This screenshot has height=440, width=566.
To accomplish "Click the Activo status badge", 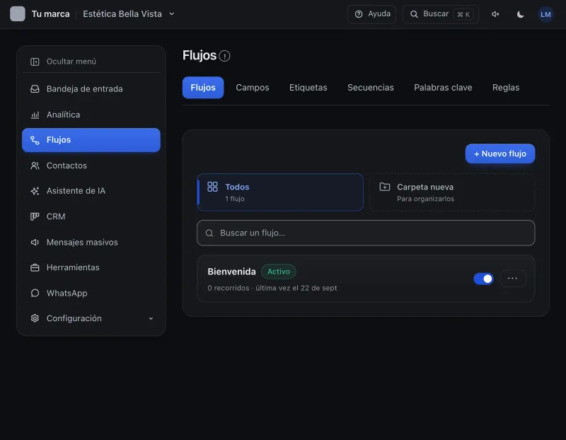I will pyautogui.click(x=278, y=272).
